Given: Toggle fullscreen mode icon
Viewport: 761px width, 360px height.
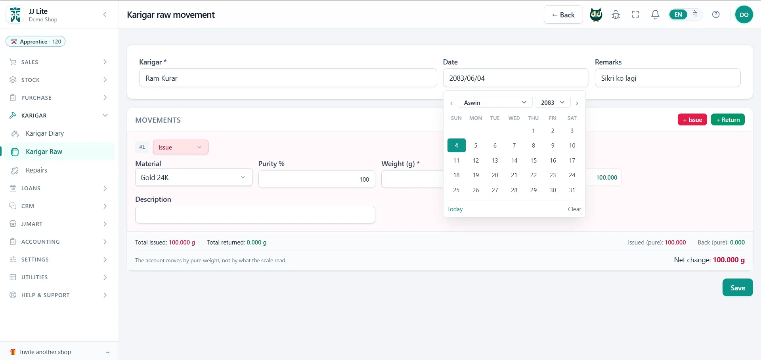Looking at the screenshot, I should coord(635,15).
